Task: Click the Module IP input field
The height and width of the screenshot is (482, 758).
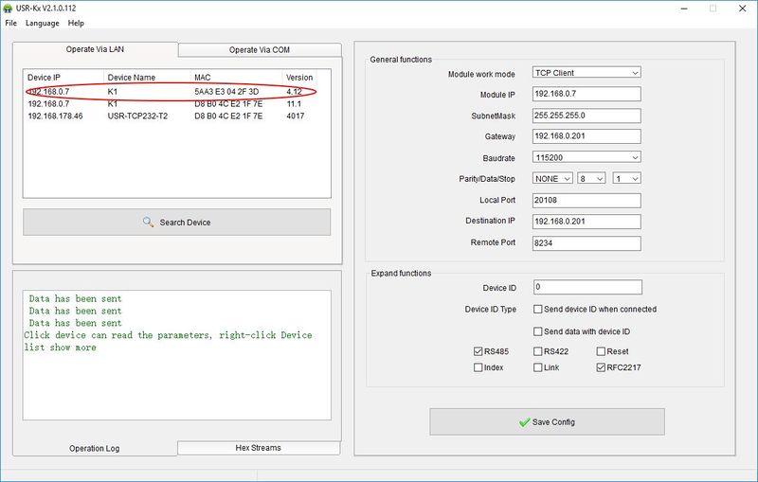Action: point(587,94)
